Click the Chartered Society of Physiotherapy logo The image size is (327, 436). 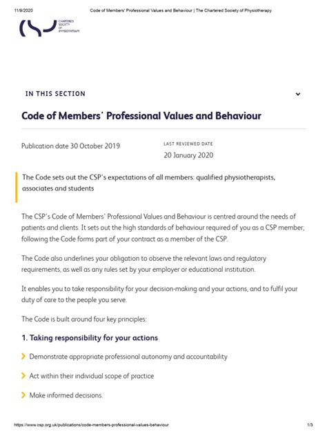[x=50, y=28]
